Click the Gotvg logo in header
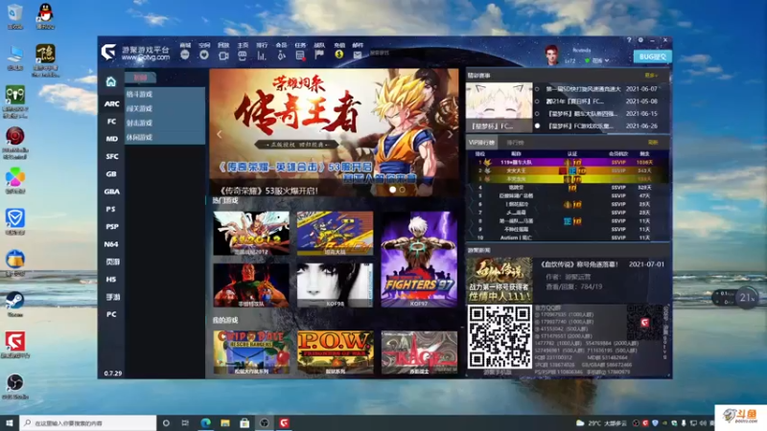 [x=108, y=52]
